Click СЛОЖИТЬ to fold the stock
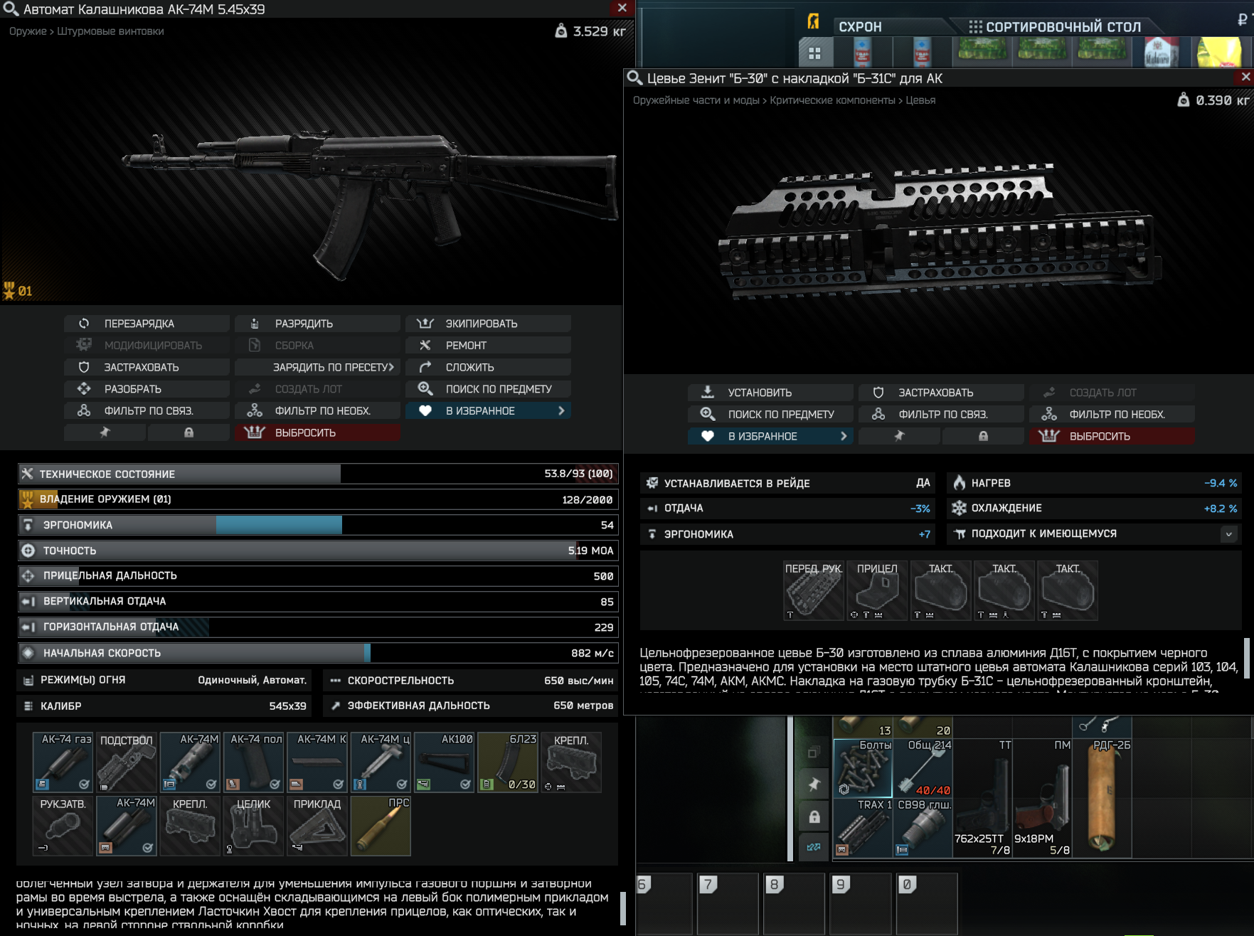The width and height of the screenshot is (1254, 936). (488, 368)
